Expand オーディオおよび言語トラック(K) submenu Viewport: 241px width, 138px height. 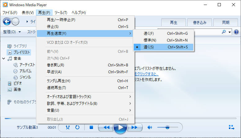coord(86,97)
